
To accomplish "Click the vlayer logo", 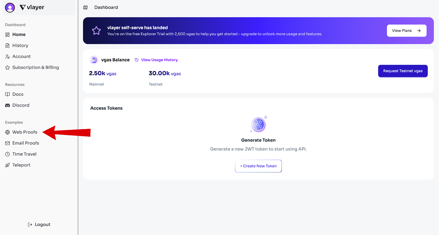I will coord(32,7).
